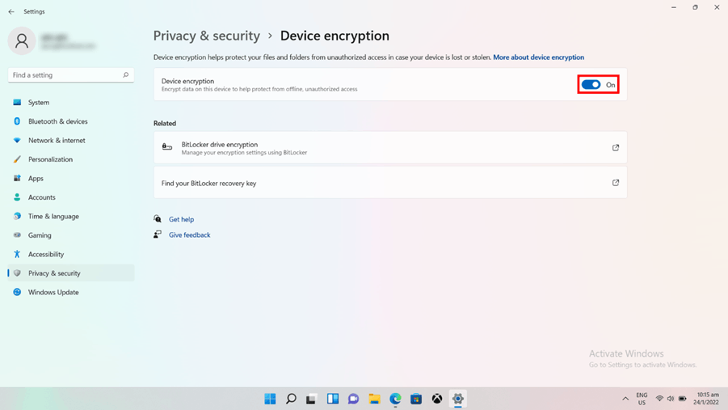Open BitLocker drive encryption row

tap(390, 148)
